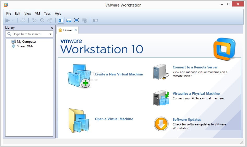The image size is (247, 147).
Task: Toggle the thumbnail bar toolbar icon
Action: click(69, 20)
